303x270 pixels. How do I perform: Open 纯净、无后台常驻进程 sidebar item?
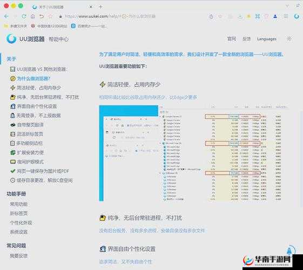(x=45, y=97)
